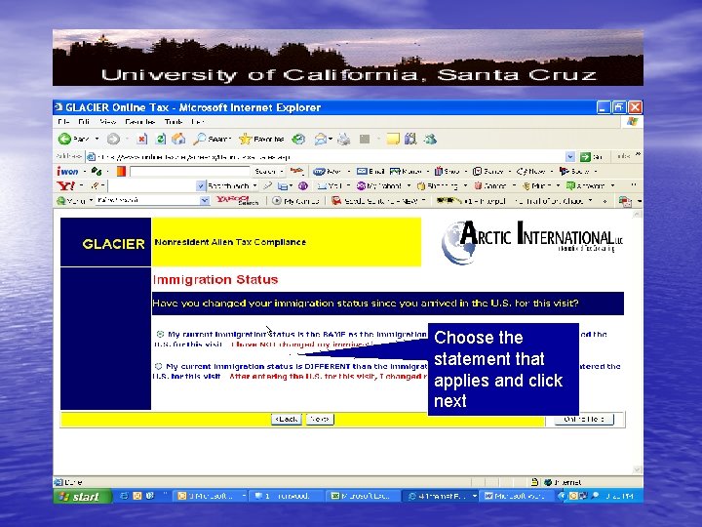The height and width of the screenshot is (527, 702).
Task: Open the iWon Search button dropdown
Action: 281,171
